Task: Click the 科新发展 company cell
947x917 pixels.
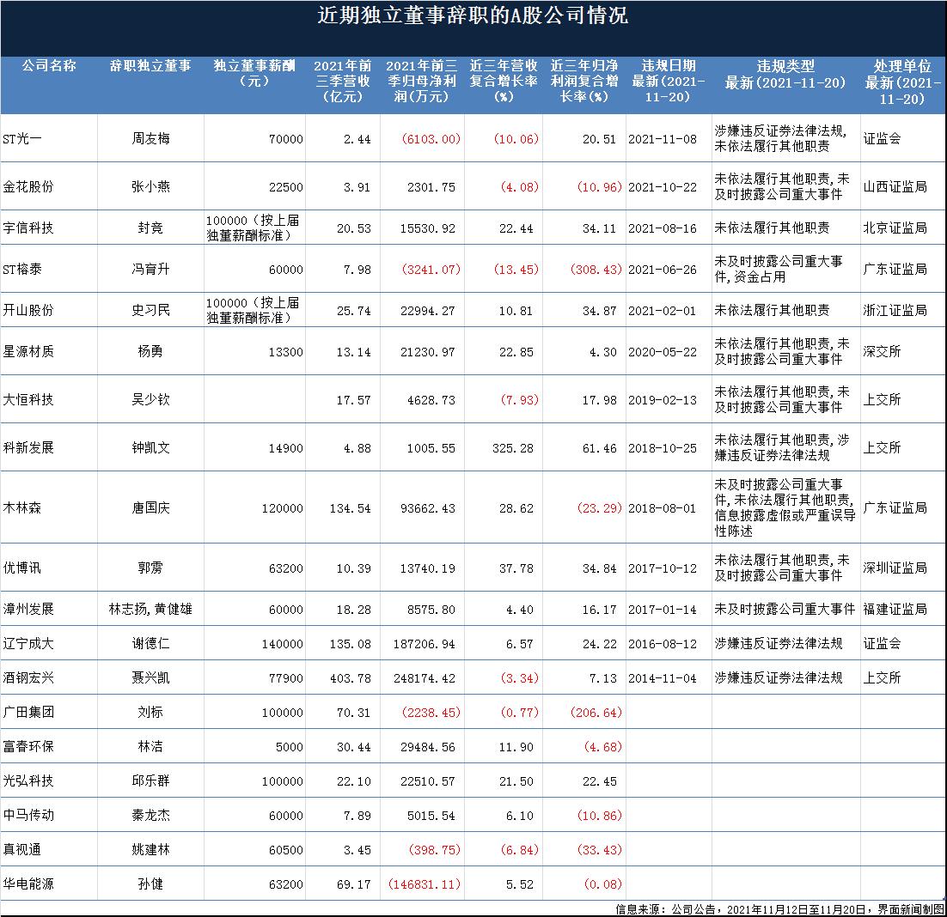Action: click(28, 447)
